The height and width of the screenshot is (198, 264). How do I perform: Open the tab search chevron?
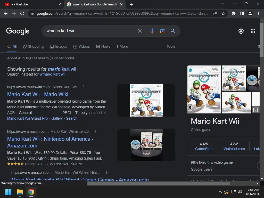tap(222, 4)
